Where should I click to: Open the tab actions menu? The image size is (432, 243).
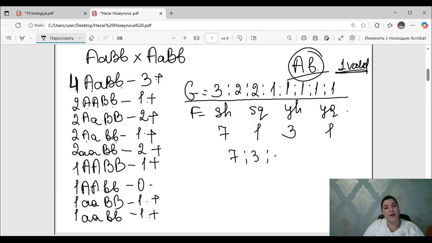point(6,13)
